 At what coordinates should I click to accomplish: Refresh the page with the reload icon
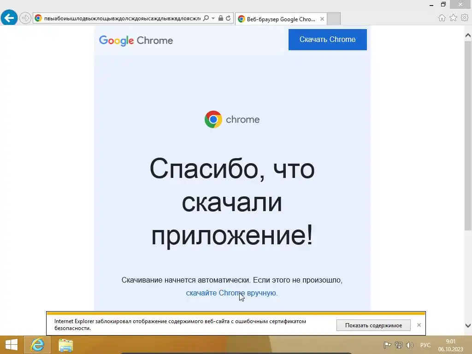pos(229,18)
